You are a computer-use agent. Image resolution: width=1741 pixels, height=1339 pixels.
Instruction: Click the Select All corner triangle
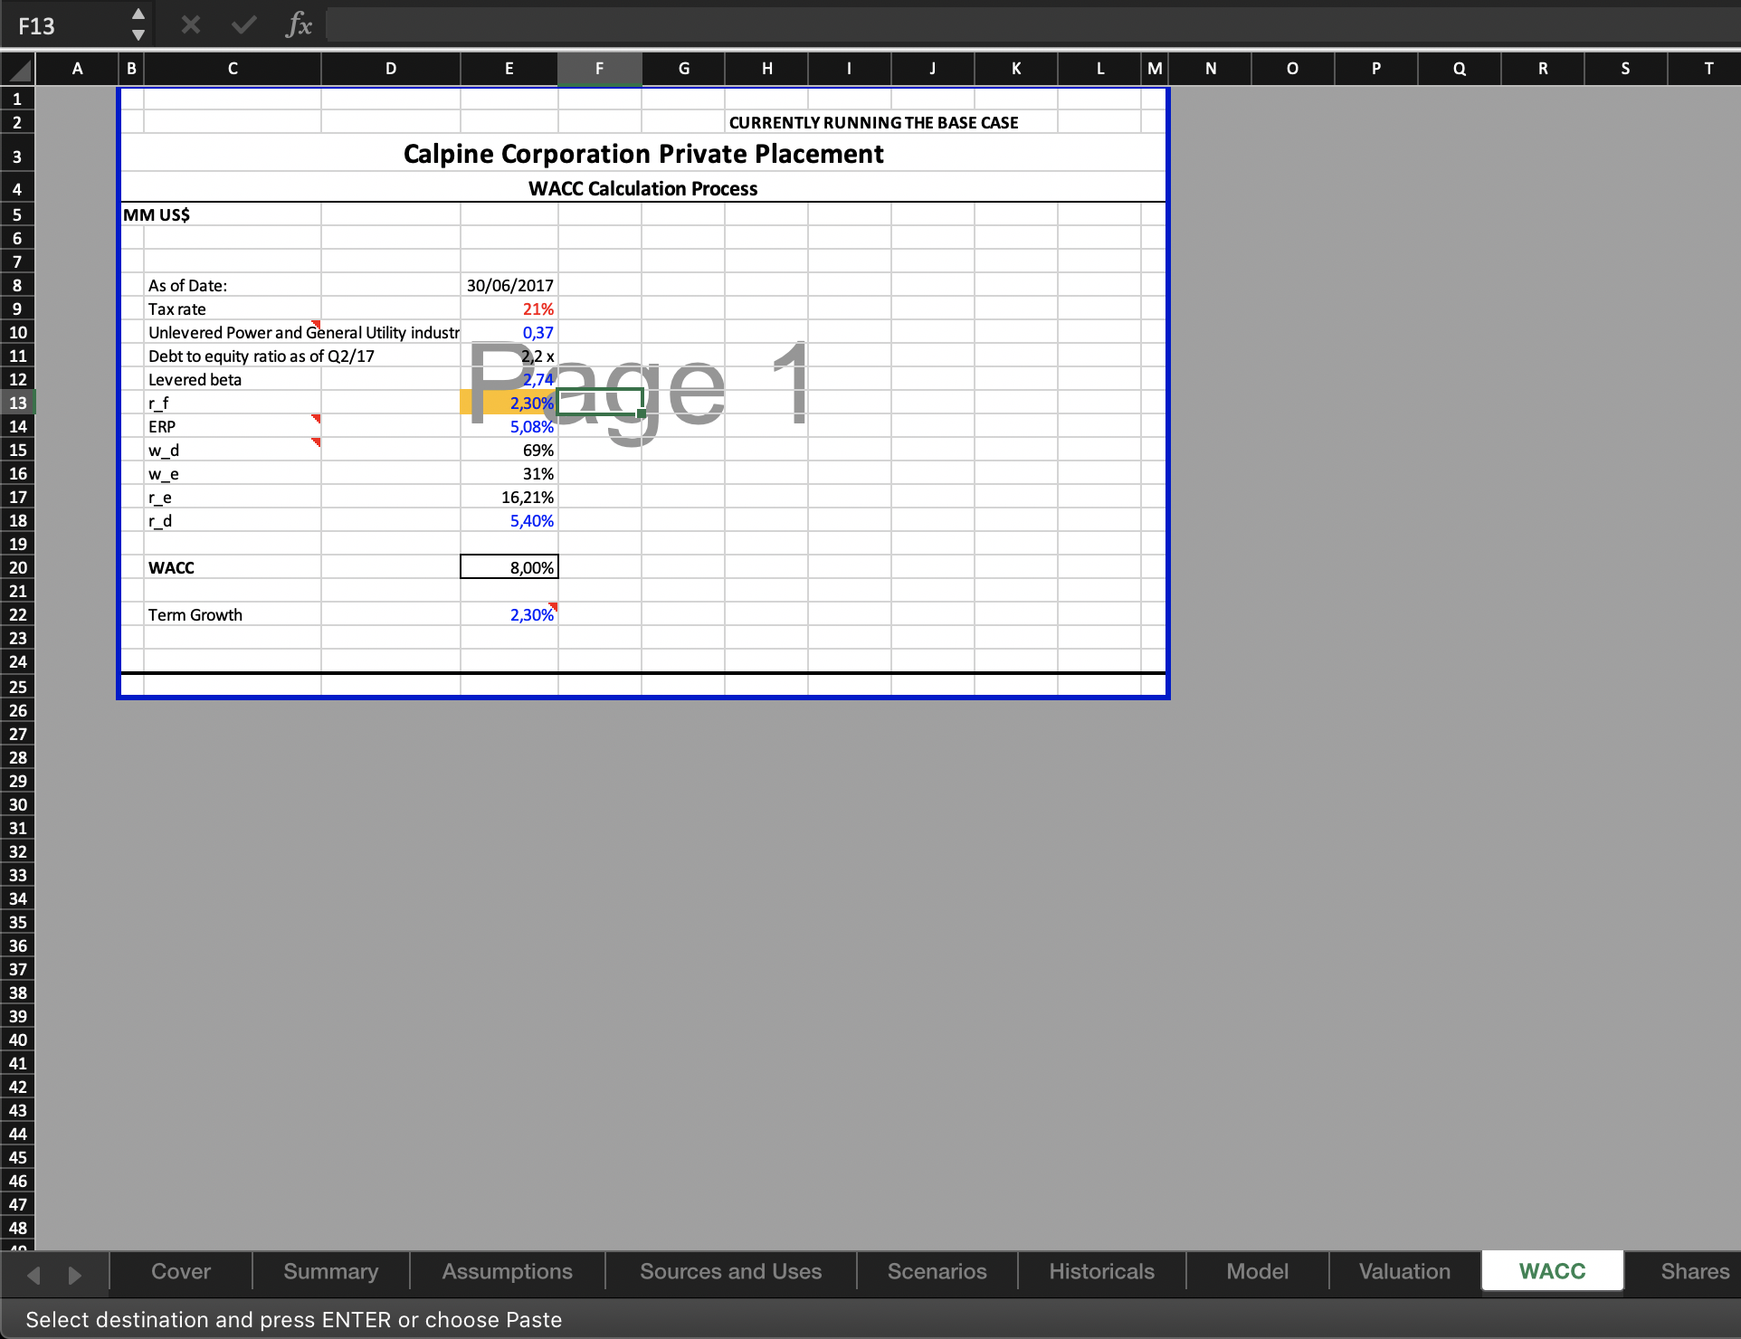point(18,69)
